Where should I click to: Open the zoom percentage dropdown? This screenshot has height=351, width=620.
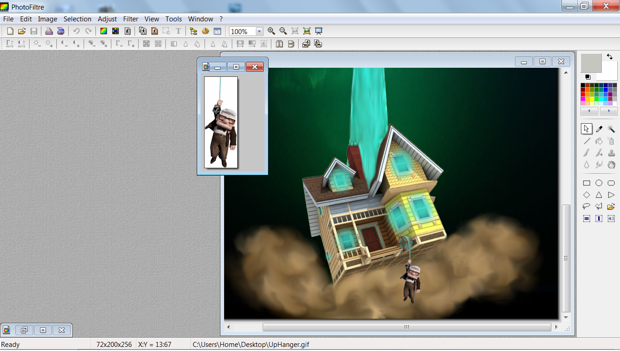click(x=259, y=31)
